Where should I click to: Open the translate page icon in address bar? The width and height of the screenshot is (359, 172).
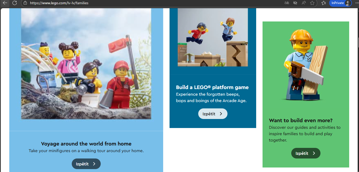pos(286,3)
